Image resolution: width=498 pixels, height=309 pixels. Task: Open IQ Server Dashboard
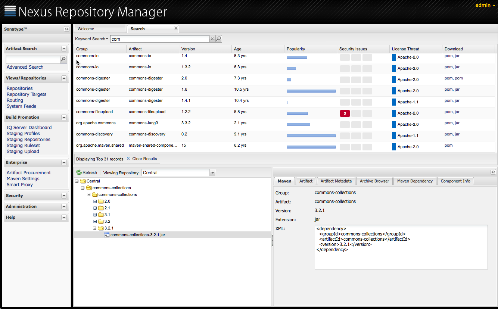pos(29,128)
